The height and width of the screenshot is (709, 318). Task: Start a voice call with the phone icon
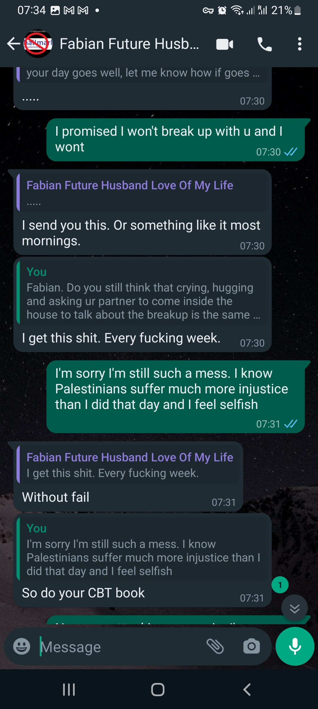tap(264, 44)
